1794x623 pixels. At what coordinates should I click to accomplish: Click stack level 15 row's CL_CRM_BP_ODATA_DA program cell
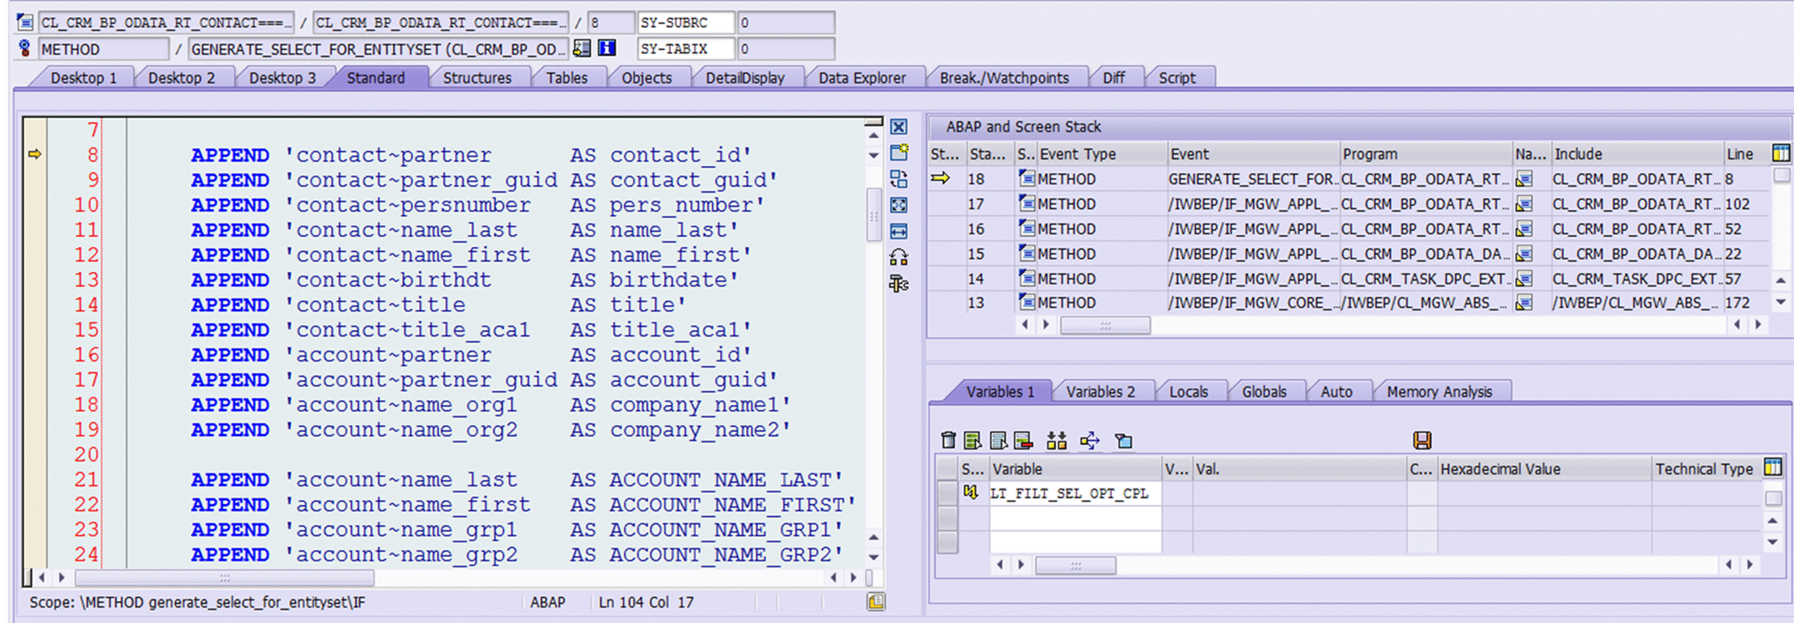(x=1426, y=254)
